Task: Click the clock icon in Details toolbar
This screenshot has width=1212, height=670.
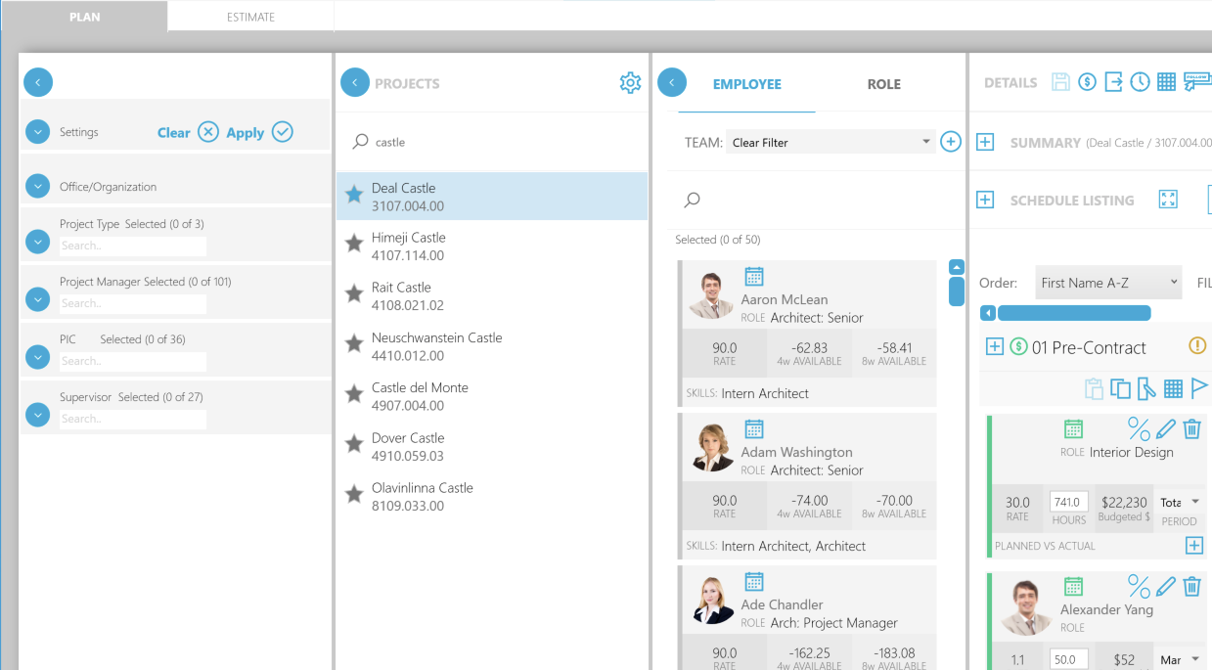Action: (1140, 83)
